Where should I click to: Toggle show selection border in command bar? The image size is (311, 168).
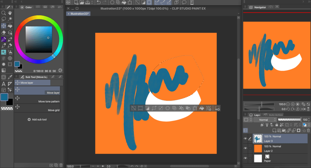coord(149,2)
